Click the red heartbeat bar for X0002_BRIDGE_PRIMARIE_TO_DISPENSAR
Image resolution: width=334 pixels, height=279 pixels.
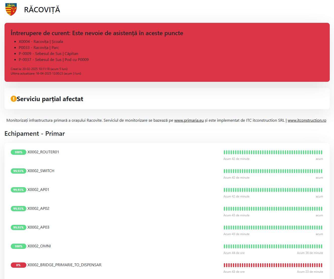tap(273, 265)
